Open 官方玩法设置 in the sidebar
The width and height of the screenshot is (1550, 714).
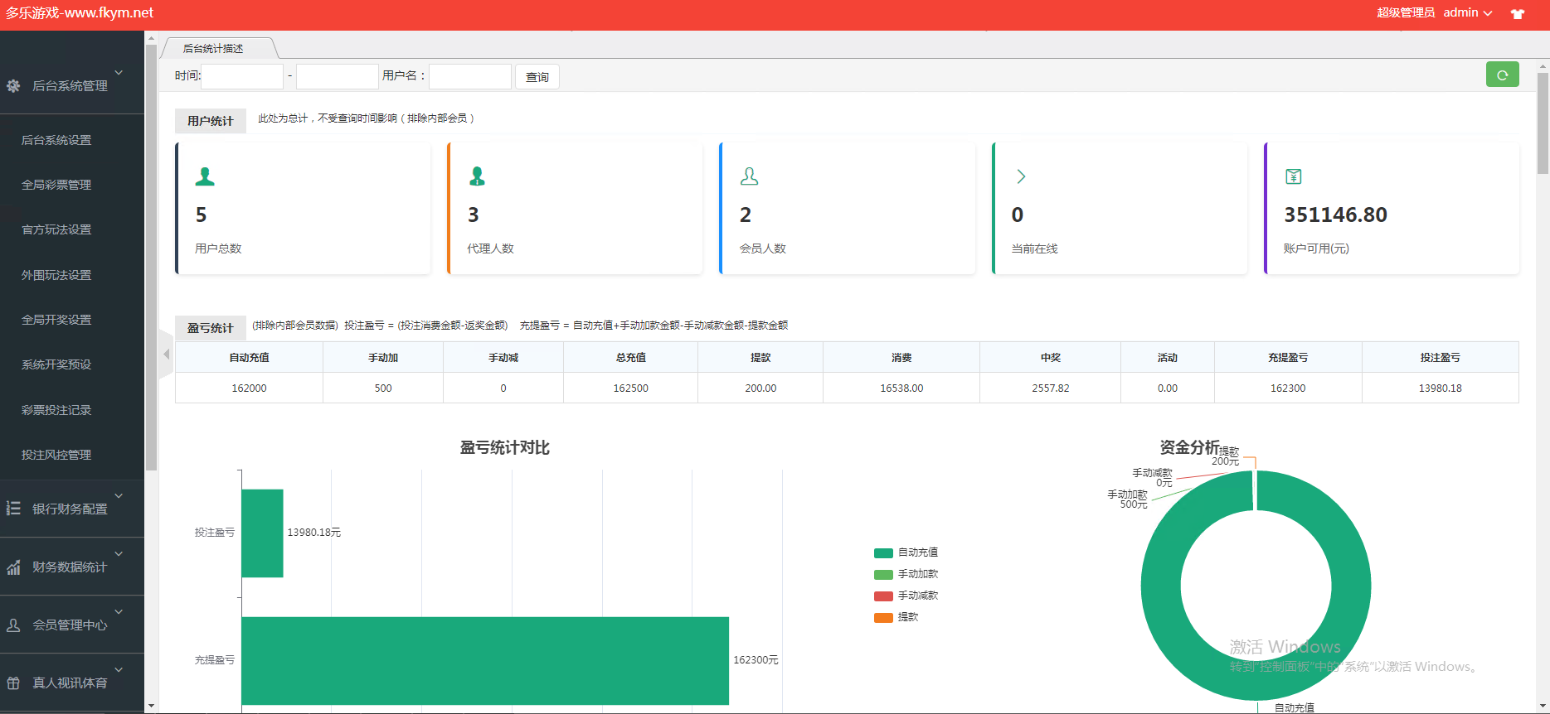(x=56, y=229)
